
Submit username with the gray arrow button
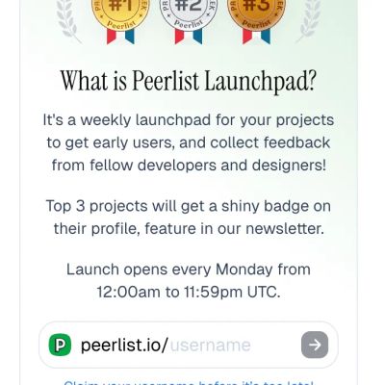pos(315,345)
